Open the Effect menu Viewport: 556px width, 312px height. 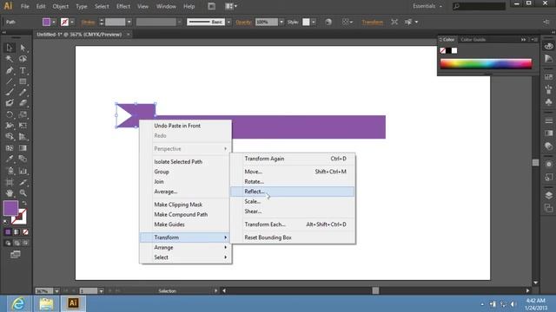(x=123, y=6)
